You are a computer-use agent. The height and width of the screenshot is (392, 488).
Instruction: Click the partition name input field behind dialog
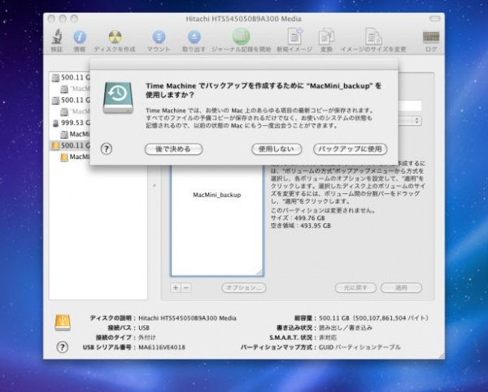pos(410,106)
